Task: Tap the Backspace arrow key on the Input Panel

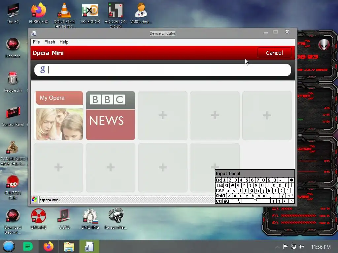Action: [291, 180]
